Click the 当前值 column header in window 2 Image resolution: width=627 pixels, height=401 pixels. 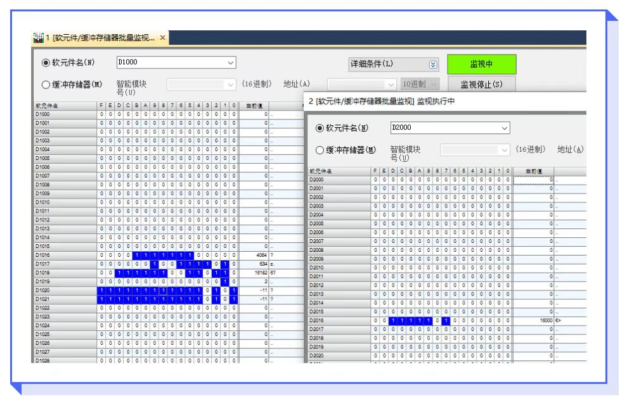pyautogui.click(x=533, y=171)
